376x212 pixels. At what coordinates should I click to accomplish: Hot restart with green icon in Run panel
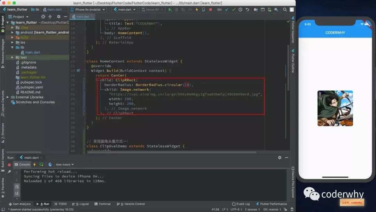[41, 165]
